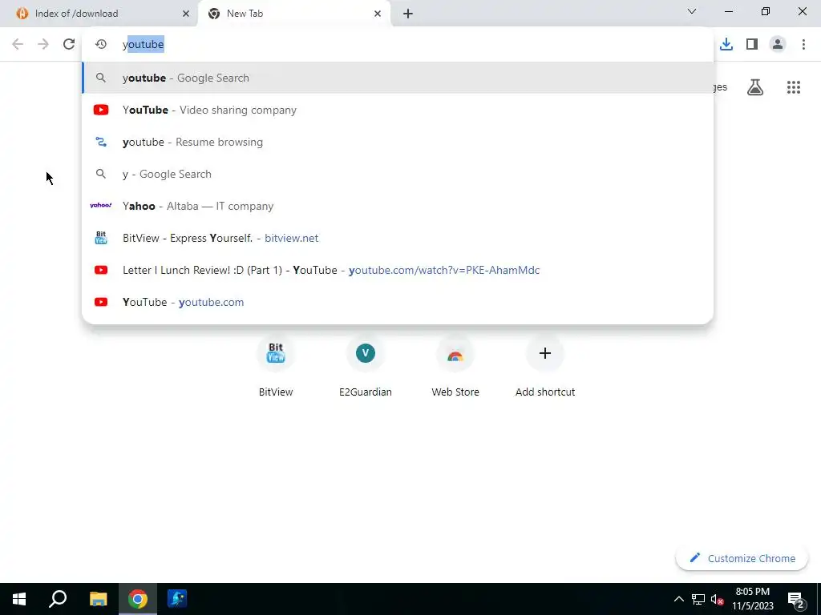Open Windows taskbar search
Image resolution: width=821 pixels, height=615 pixels.
(x=58, y=599)
